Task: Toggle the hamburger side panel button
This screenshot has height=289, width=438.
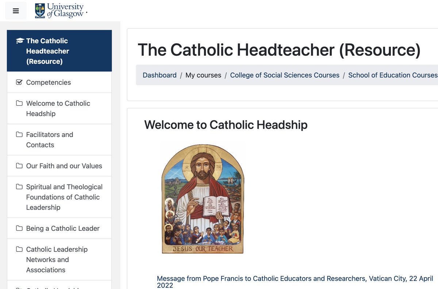Action: [x=16, y=11]
